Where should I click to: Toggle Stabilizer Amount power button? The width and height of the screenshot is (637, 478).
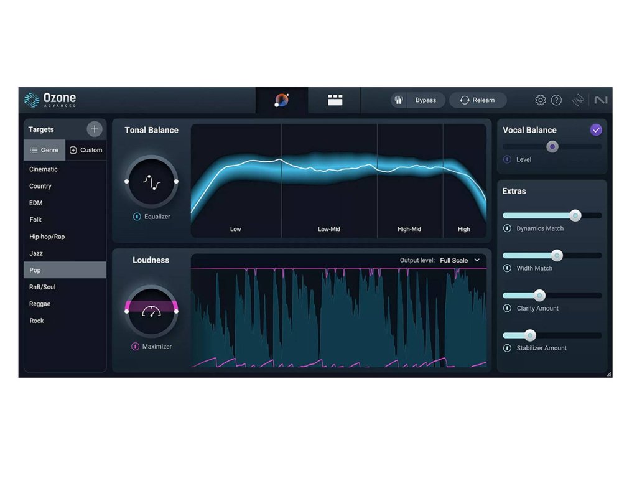[x=507, y=348]
